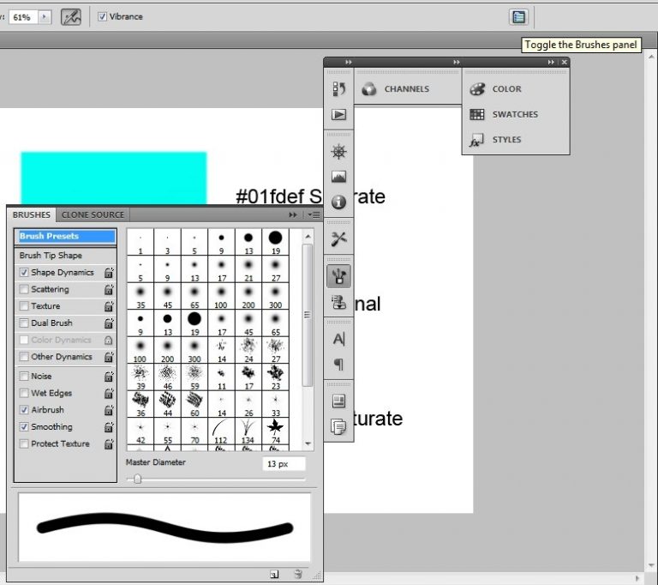This screenshot has height=585, width=658.
Task: Click the Channels panel icon
Action: point(369,89)
